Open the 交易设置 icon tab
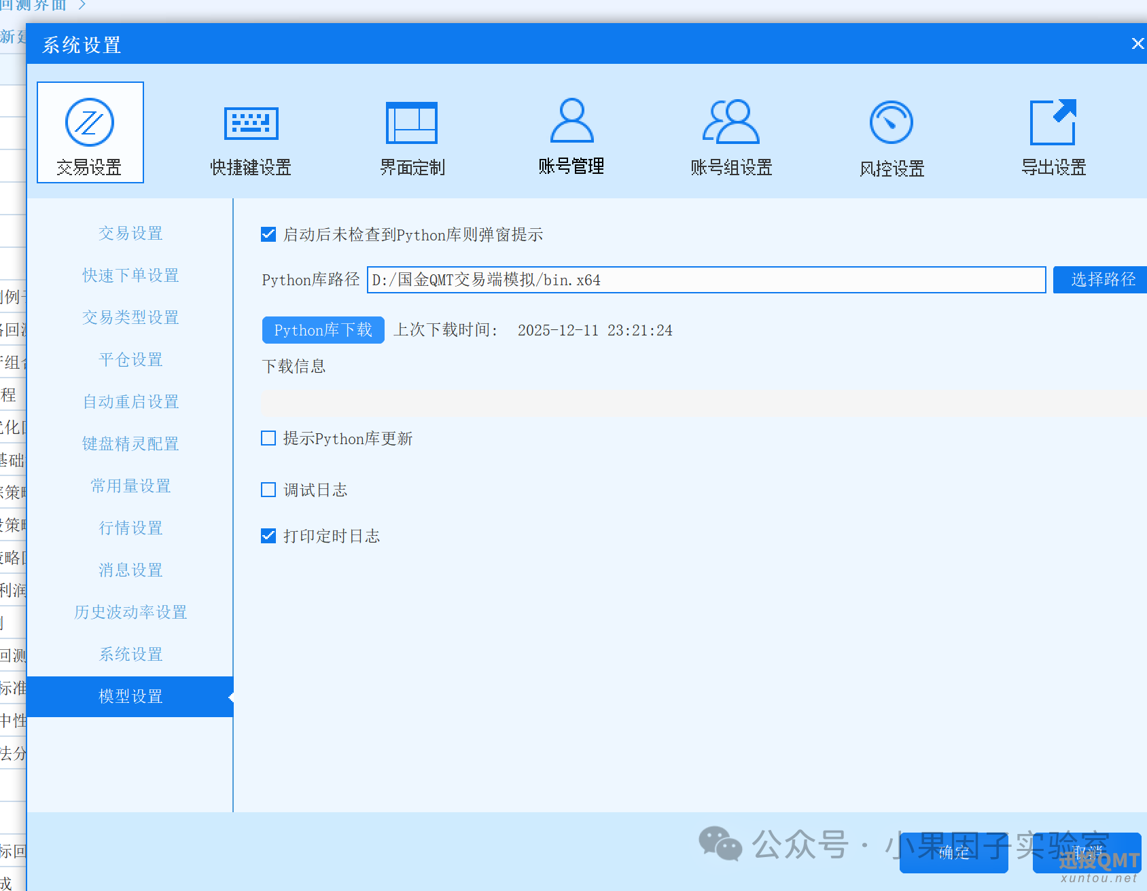 click(x=90, y=133)
